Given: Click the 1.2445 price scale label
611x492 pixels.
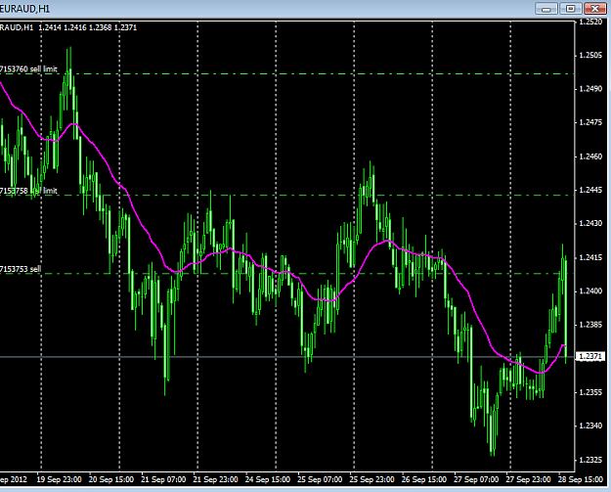Looking at the screenshot, I should click(590, 190).
